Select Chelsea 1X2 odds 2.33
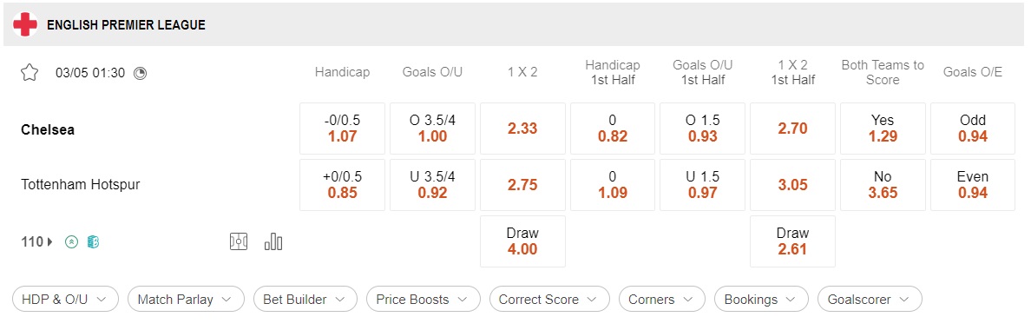The height and width of the screenshot is (330, 1031). pos(522,129)
